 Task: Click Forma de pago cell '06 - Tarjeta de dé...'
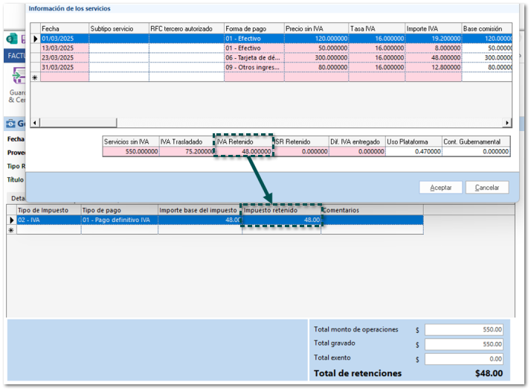click(254, 57)
